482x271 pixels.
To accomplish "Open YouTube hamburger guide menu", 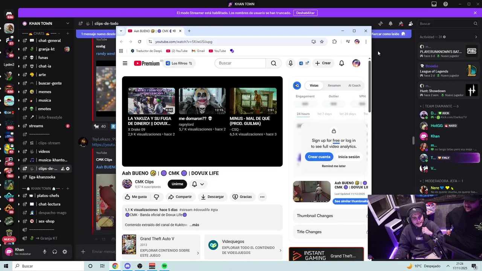I will tap(125, 63).
